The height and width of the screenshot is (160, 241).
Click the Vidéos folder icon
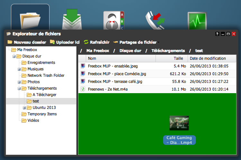click(24, 120)
